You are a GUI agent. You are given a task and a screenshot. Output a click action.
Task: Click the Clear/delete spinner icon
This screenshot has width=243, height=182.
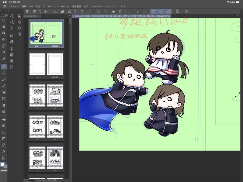point(98,12)
